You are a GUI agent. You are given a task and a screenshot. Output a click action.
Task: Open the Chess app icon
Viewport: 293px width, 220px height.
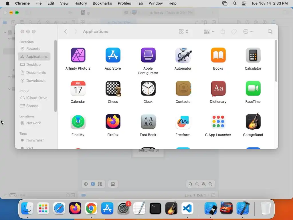[113, 88]
